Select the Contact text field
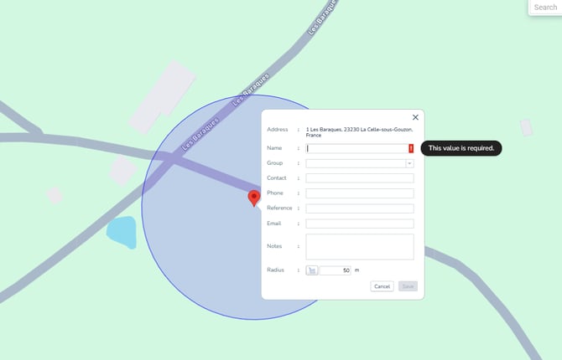The height and width of the screenshot is (360, 562). tap(360, 178)
